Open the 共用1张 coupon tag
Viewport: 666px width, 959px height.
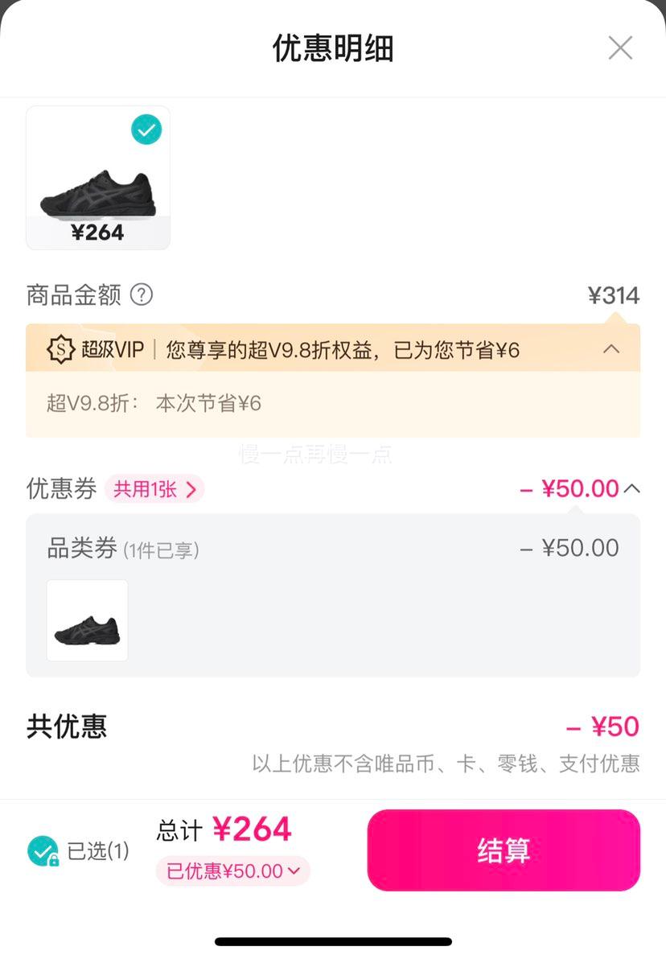pos(154,489)
